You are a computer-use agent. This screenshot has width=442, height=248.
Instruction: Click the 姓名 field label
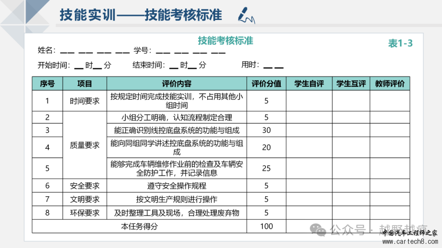click(x=47, y=50)
